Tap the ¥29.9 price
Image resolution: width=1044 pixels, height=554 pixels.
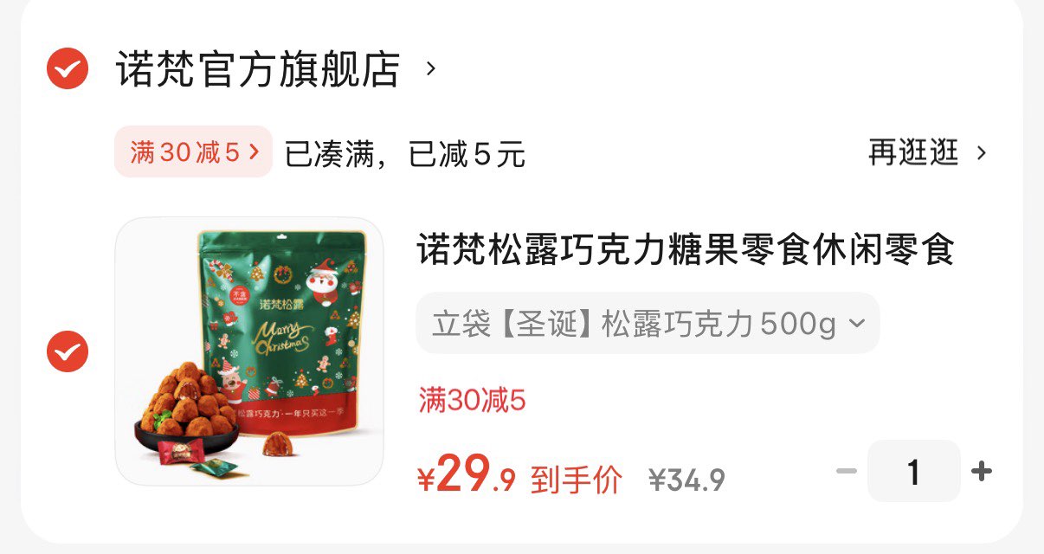pos(467,474)
